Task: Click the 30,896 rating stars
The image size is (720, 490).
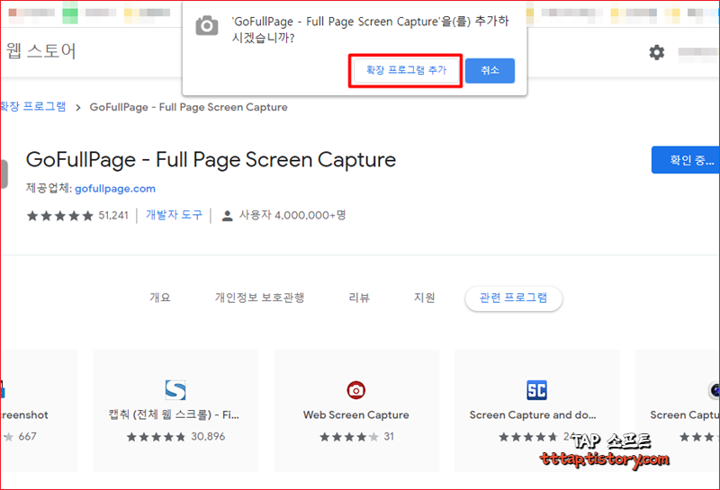Action: [x=156, y=437]
